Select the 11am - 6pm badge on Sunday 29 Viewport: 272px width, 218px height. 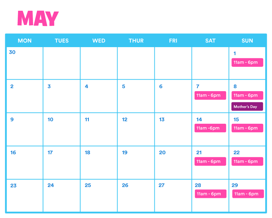248,194
